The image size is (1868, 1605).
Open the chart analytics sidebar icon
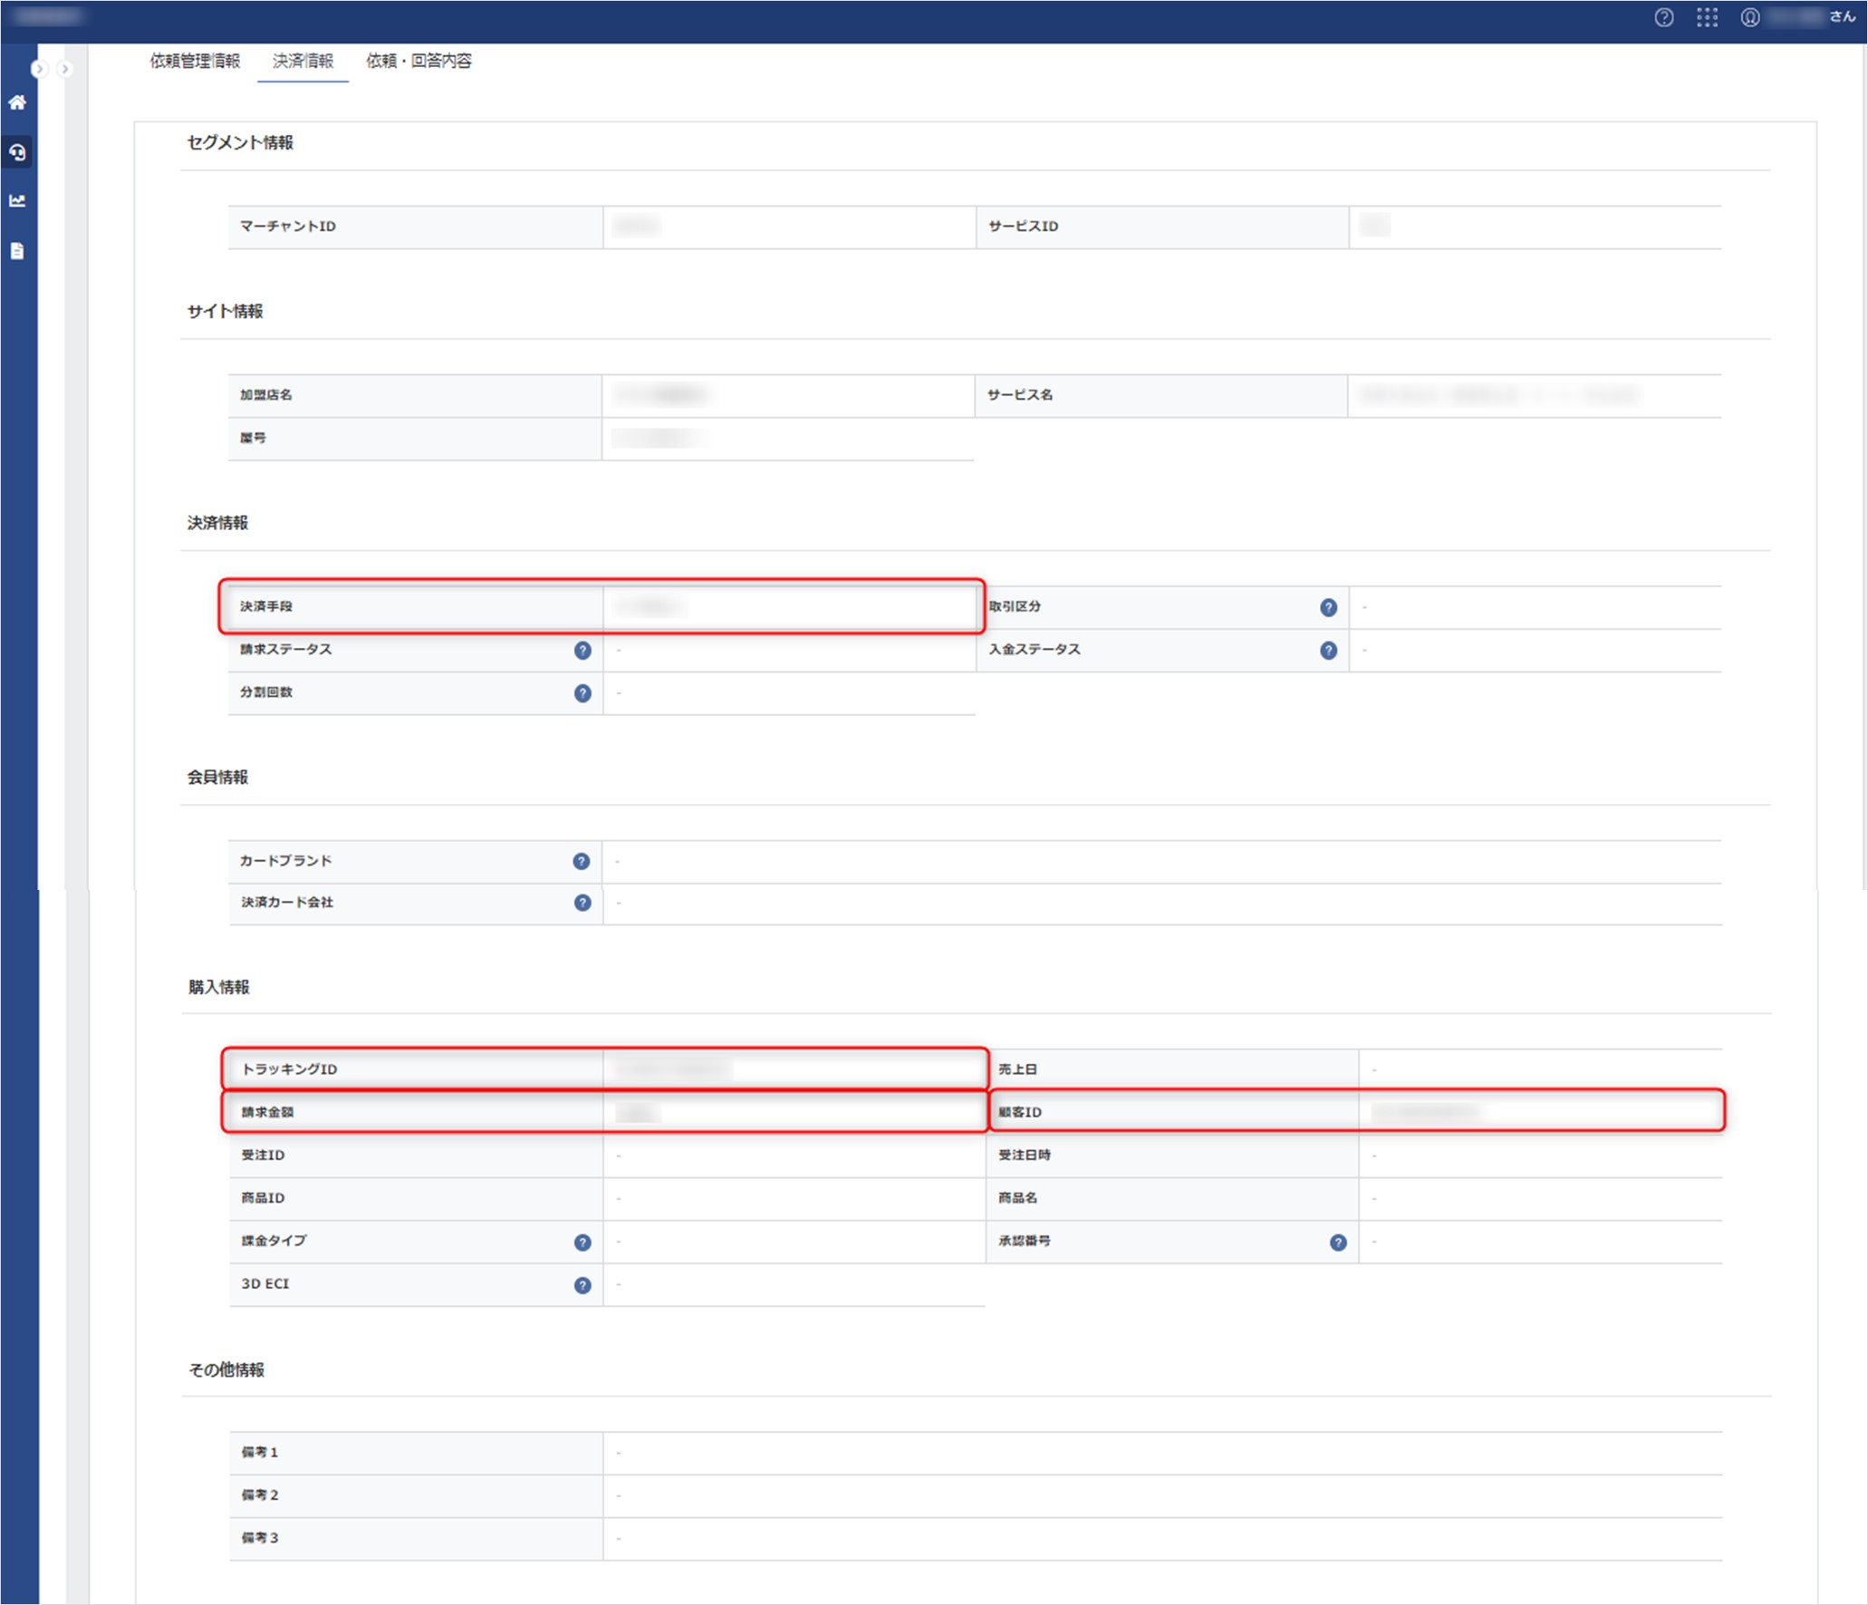pyautogui.click(x=17, y=201)
